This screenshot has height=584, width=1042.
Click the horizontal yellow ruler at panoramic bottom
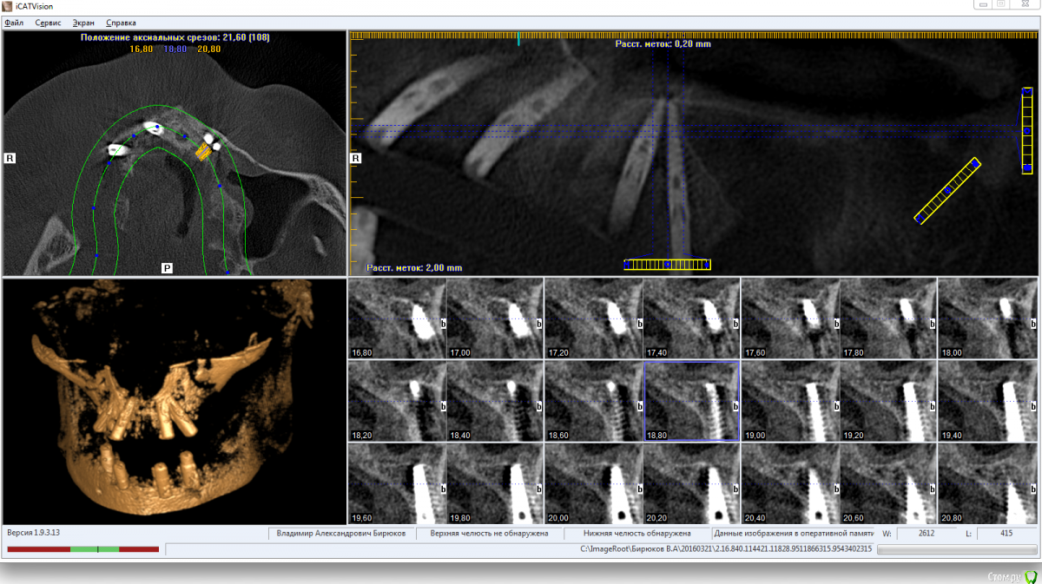click(x=667, y=265)
